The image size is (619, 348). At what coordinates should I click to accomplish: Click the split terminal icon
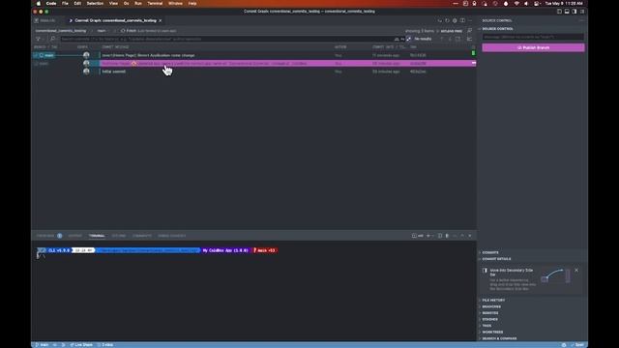click(440, 236)
